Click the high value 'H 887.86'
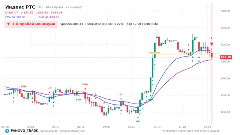Screen dimensions: 240x135 27,12
